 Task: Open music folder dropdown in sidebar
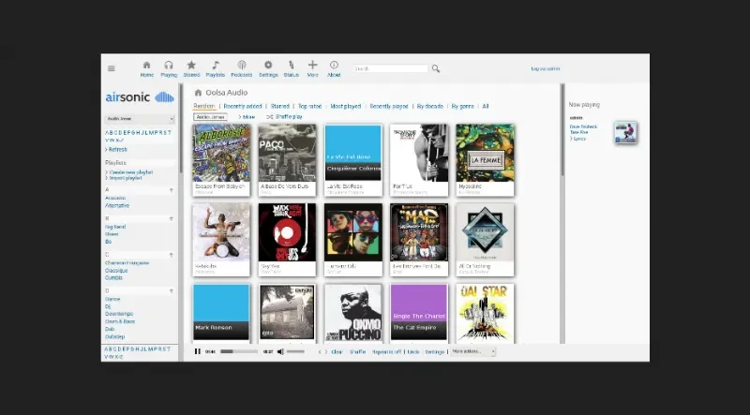(139, 119)
